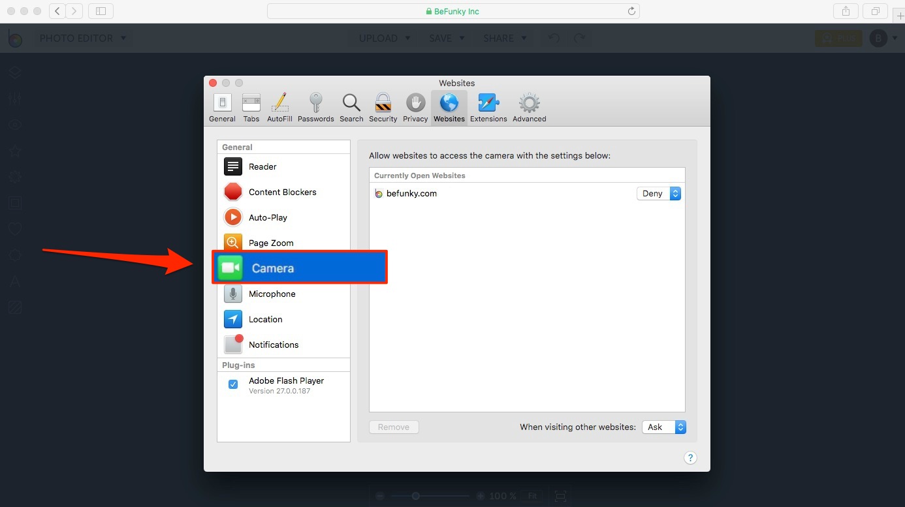Viewport: 905px width, 507px height.
Task: Select Notifications in the websites sidebar
Action: 284,345
